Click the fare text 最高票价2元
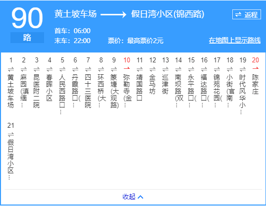Image resolution: width=266 pixels, height=206 pixels. pyautogui.click(x=145, y=41)
